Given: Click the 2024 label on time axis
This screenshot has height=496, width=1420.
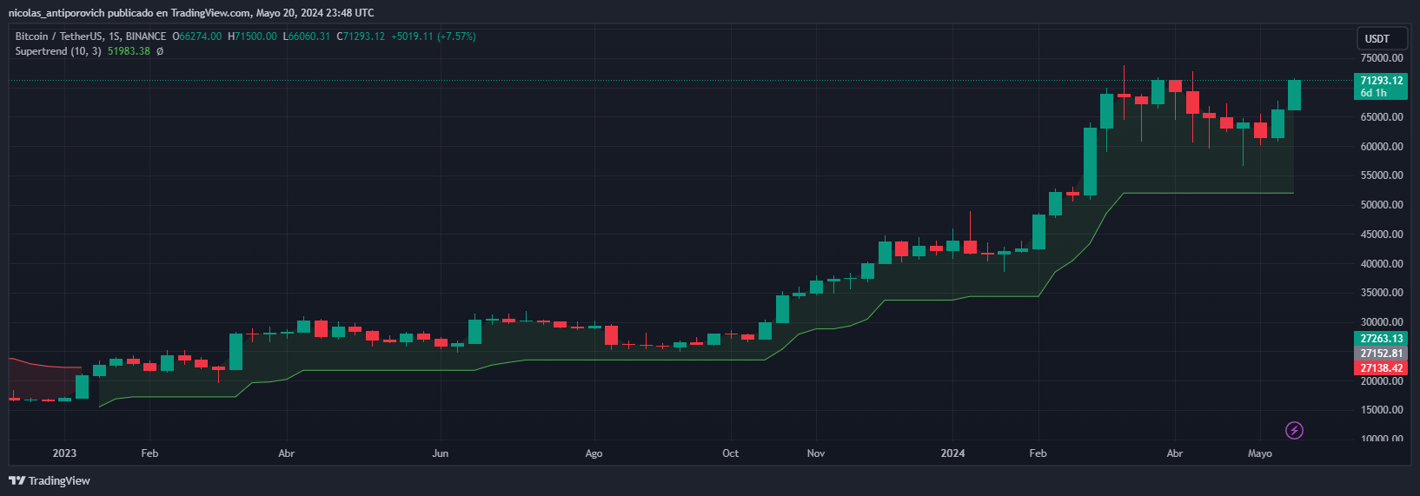Looking at the screenshot, I should [x=952, y=453].
